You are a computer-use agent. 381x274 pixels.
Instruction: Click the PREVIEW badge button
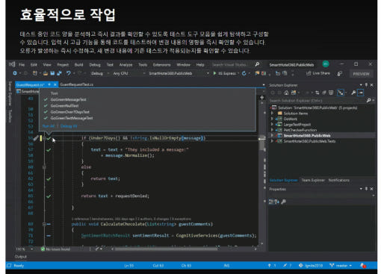tap(361, 74)
